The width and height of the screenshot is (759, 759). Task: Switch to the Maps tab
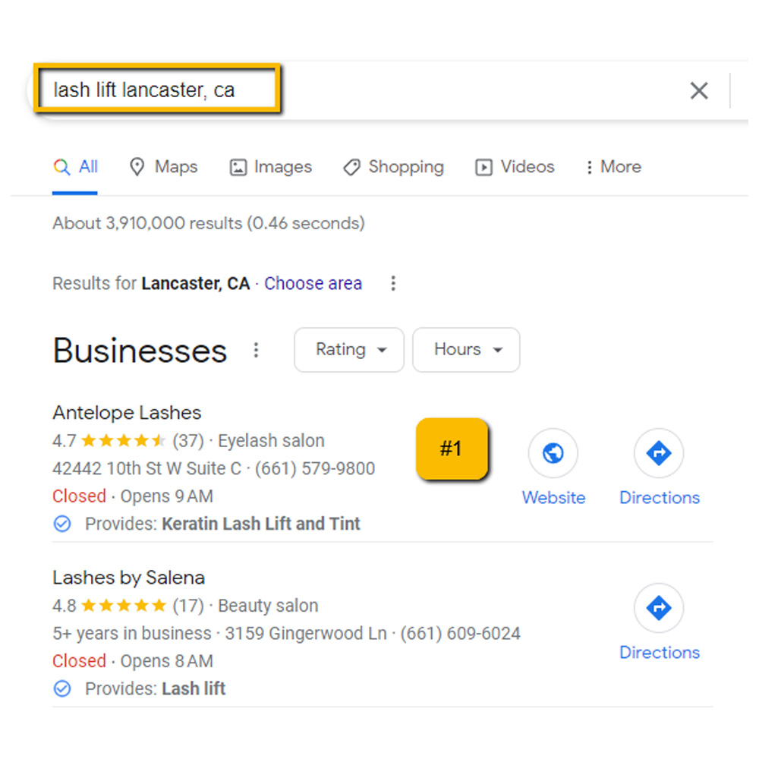[x=164, y=167]
